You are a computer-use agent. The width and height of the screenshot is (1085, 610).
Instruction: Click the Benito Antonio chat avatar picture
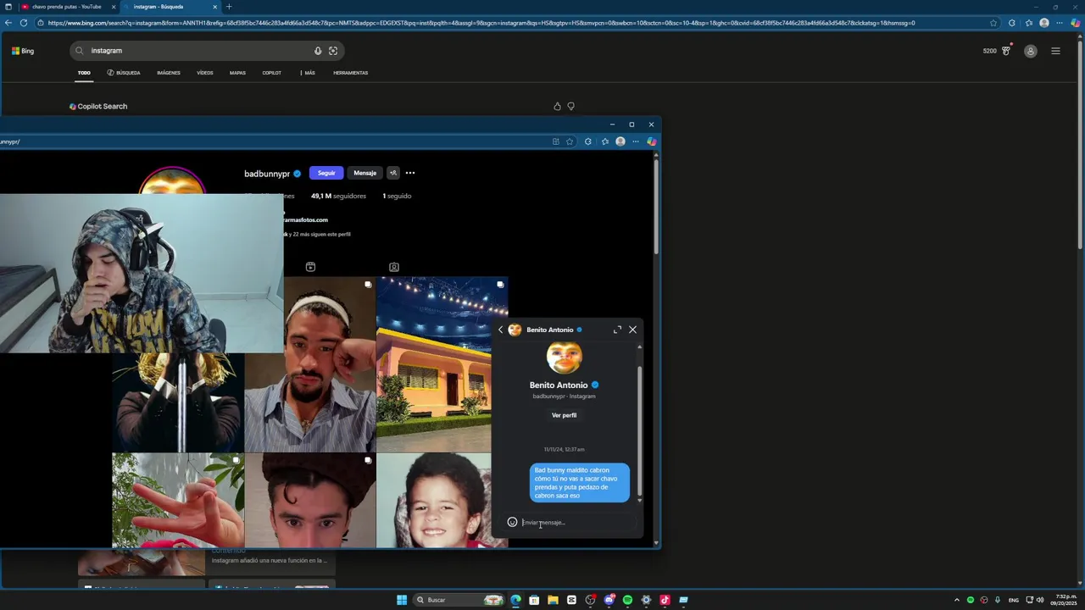click(564, 358)
